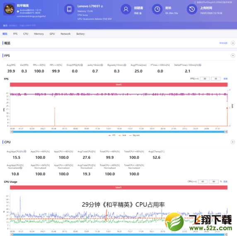Collapse the 概览 section with arrow button
This screenshot has width=237, height=236.
[233, 43]
